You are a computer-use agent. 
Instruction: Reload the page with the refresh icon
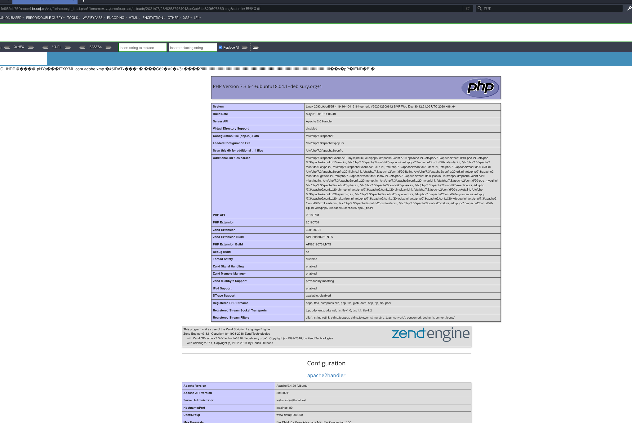pyautogui.click(x=468, y=8)
